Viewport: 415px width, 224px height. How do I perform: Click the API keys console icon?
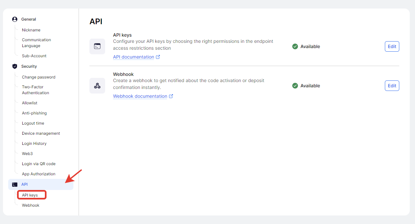click(97, 46)
